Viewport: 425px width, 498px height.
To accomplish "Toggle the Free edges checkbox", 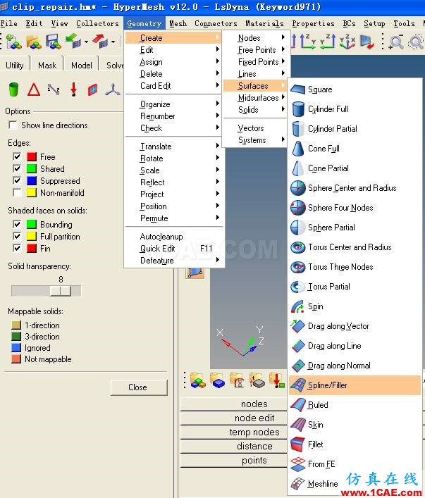I will click(x=17, y=156).
